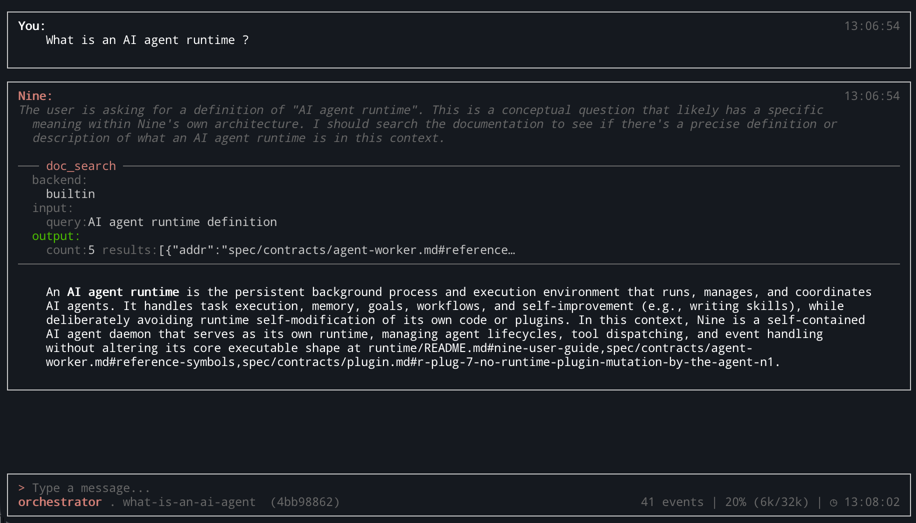Click the user message timestamp 13:06:54
The height and width of the screenshot is (523, 916).
[872, 26]
